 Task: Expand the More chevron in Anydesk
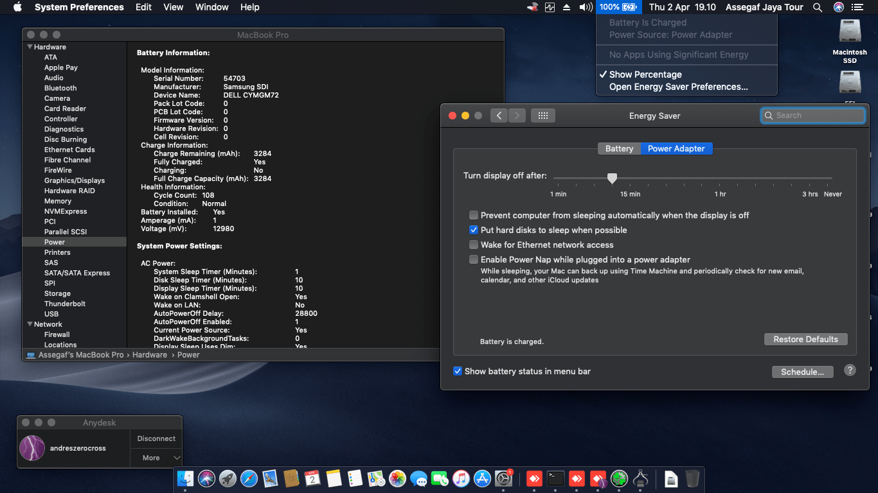coord(177,458)
